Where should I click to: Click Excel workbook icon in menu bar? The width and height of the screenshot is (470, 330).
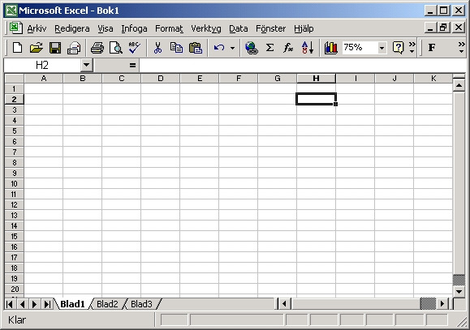tap(15, 28)
